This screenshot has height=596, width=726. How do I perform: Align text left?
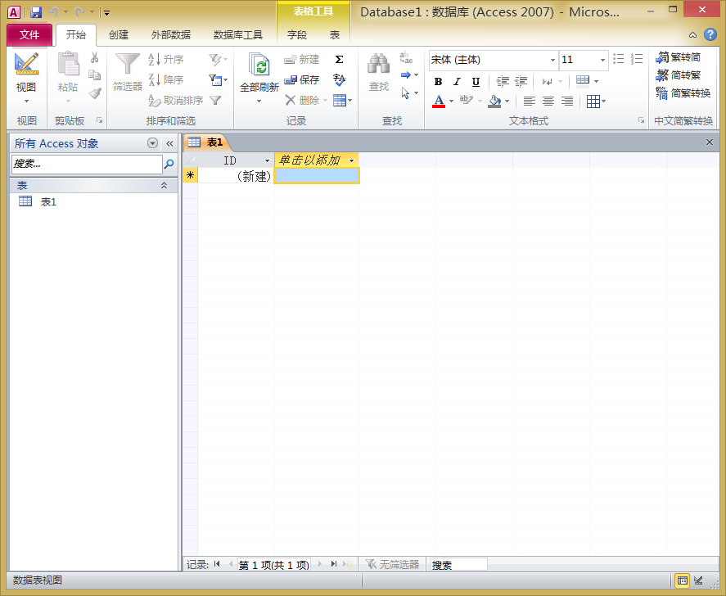(x=530, y=101)
